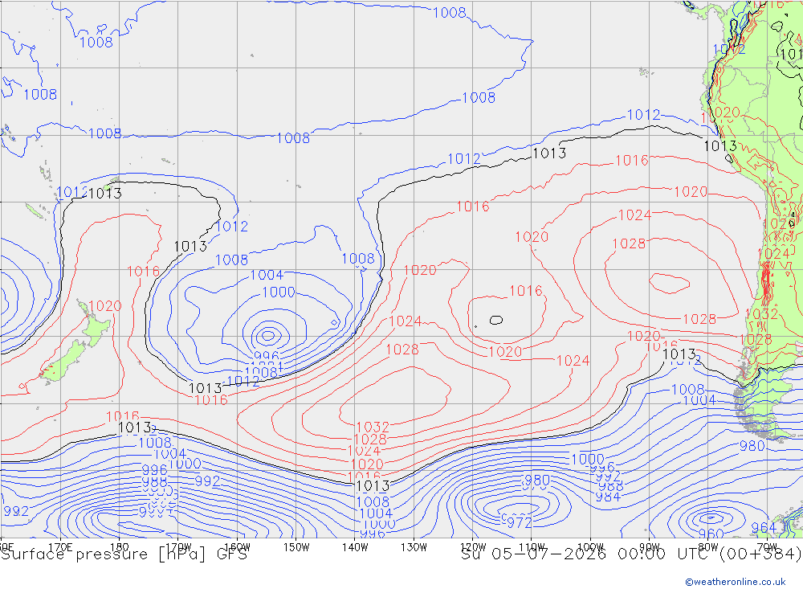Select the 170E longitude label
The height and width of the screenshot is (589, 803).
click(60, 547)
